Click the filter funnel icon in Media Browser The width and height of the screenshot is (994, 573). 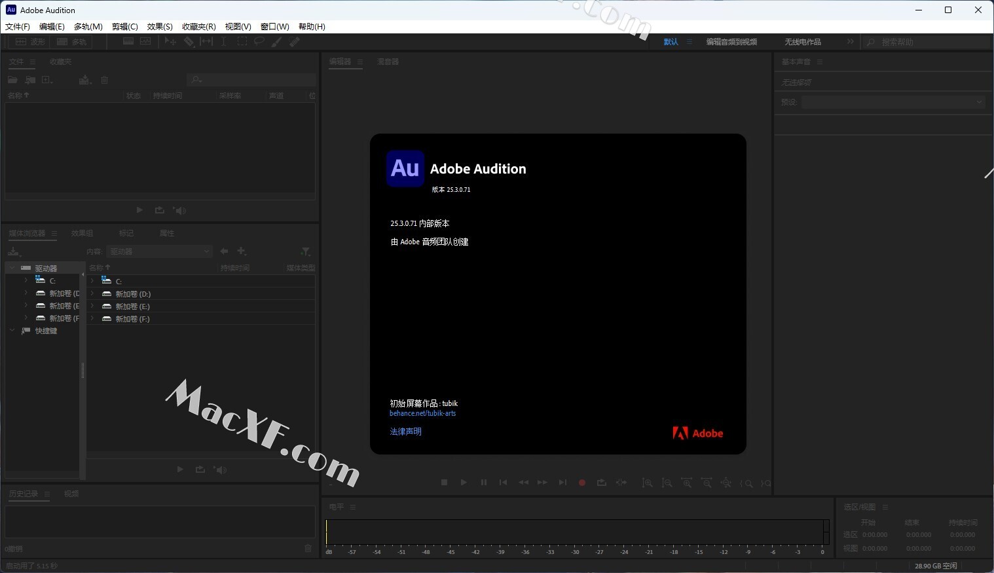click(305, 251)
